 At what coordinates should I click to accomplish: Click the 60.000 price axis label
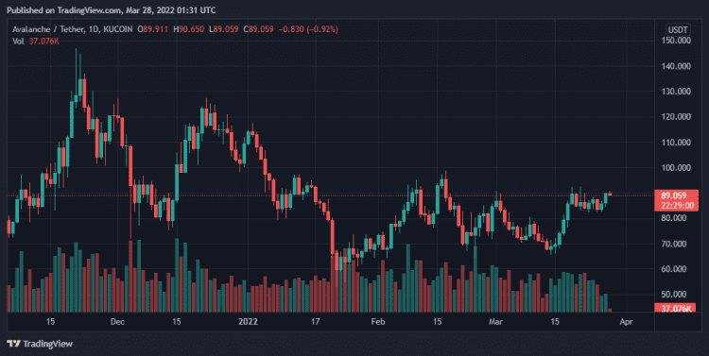(x=674, y=269)
